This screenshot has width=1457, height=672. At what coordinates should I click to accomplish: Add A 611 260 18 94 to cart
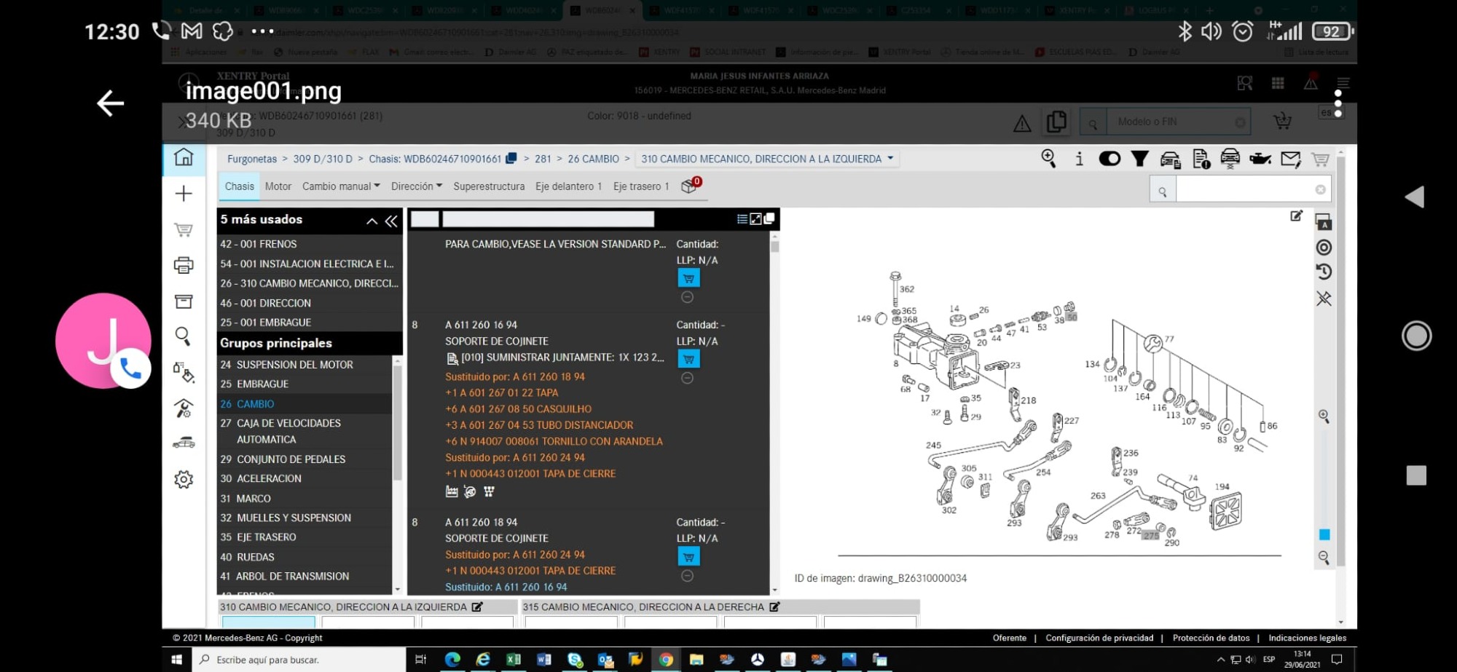(688, 557)
